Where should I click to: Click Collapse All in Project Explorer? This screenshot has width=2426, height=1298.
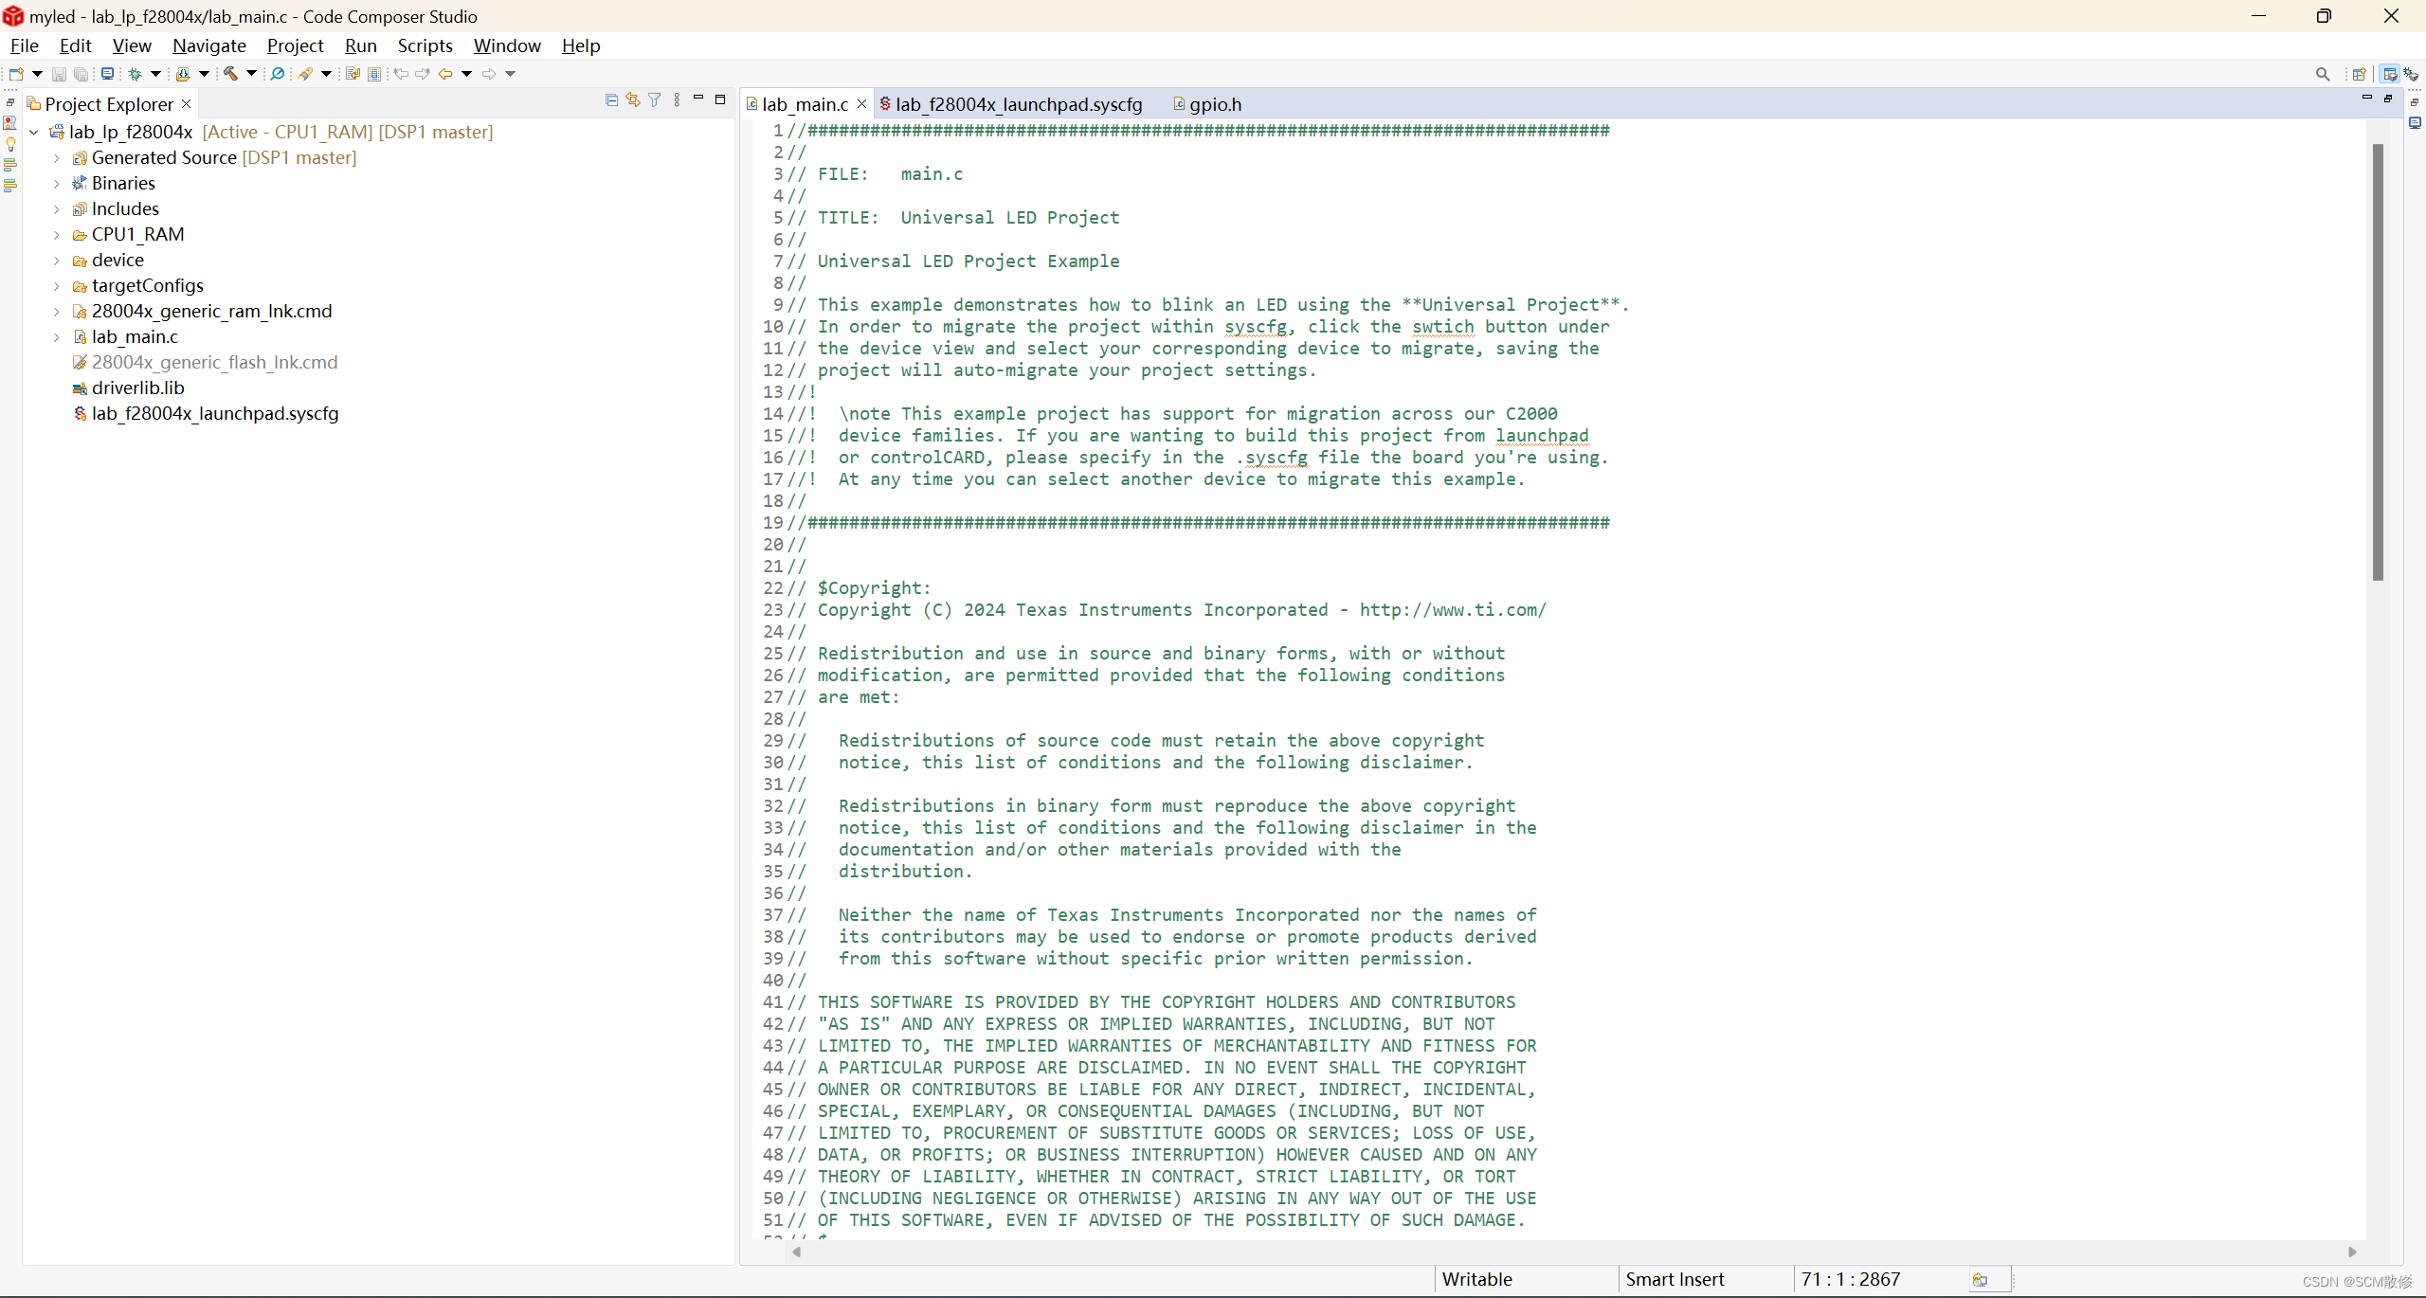click(x=611, y=99)
